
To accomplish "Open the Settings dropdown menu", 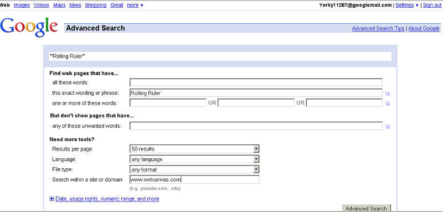I will coord(407,5).
